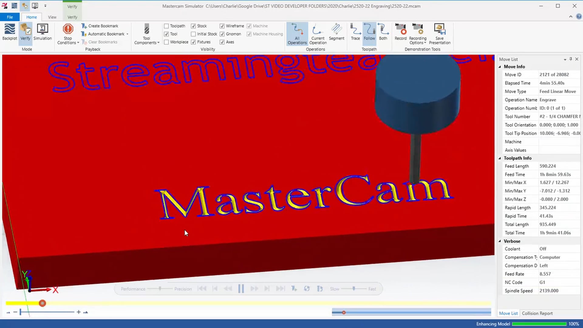Open Move List panel options dropdown
The image size is (583, 328).
click(565, 60)
